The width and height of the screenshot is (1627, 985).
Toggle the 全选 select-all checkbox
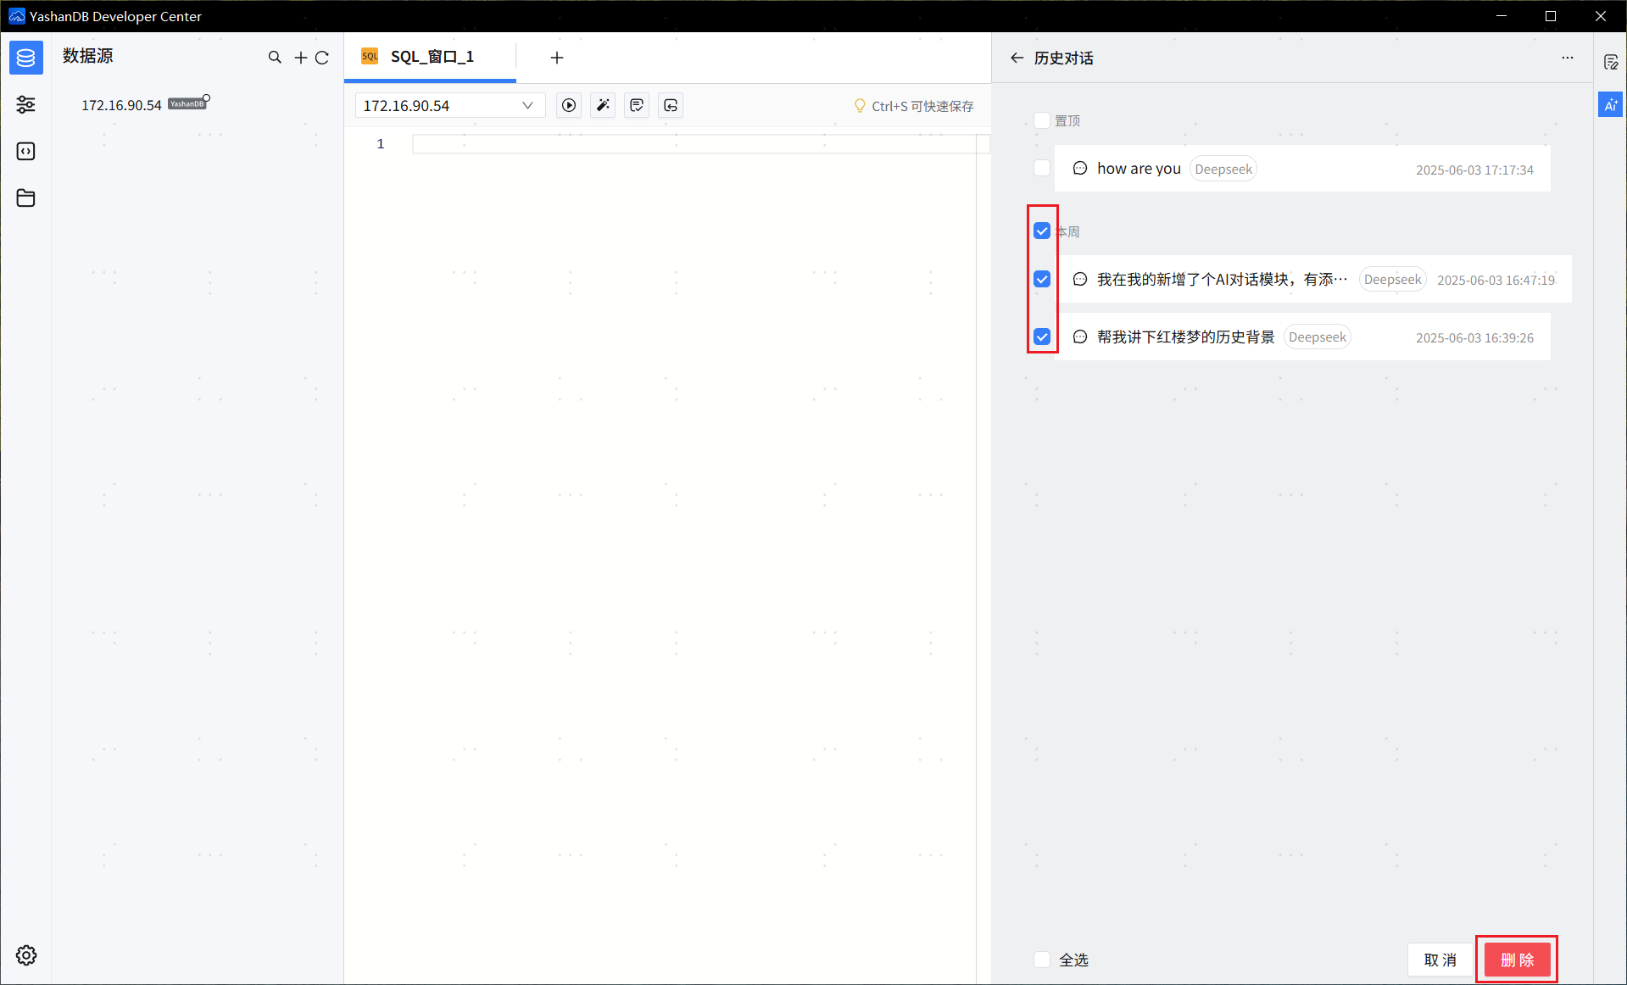(1042, 960)
